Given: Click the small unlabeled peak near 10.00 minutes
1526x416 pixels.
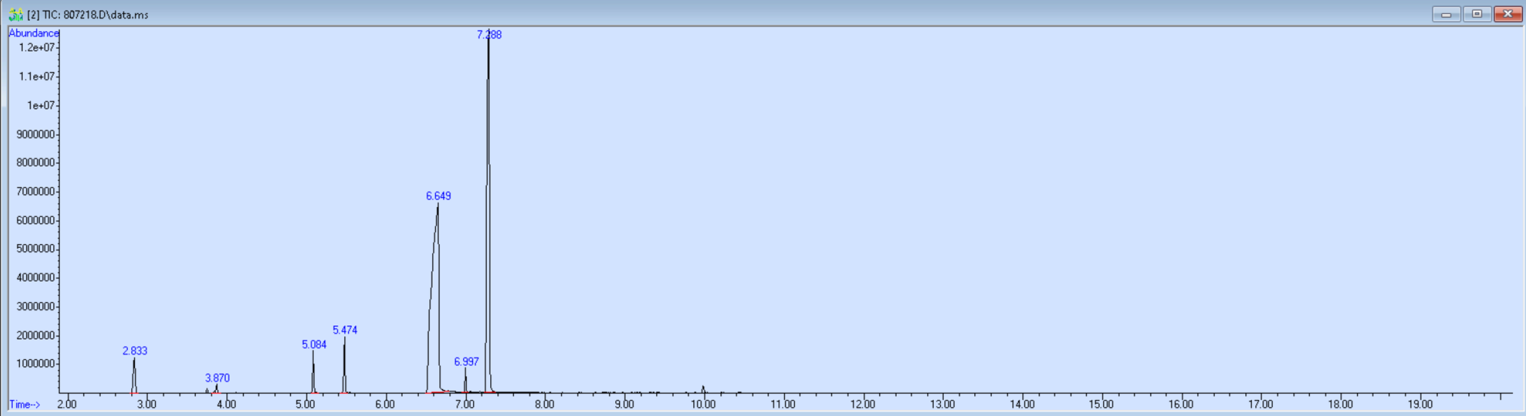Looking at the screenshot, I should click(x=703, y=389).
